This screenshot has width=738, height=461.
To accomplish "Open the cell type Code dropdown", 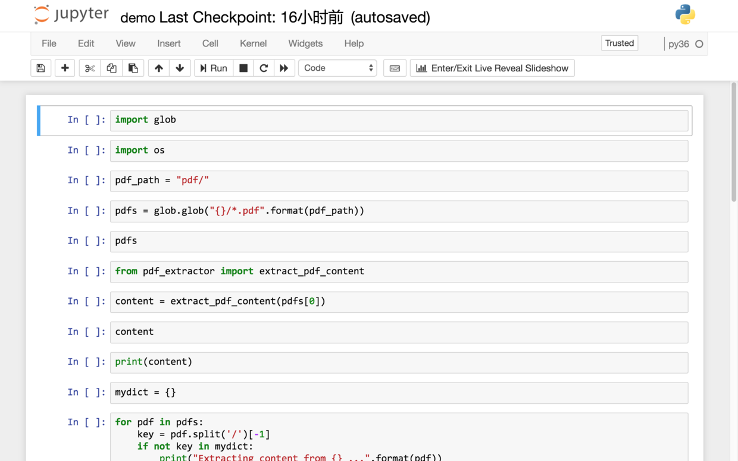I will click(337, 68).
